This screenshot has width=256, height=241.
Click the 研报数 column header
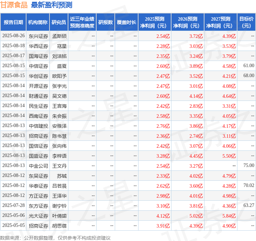[105, 22]
